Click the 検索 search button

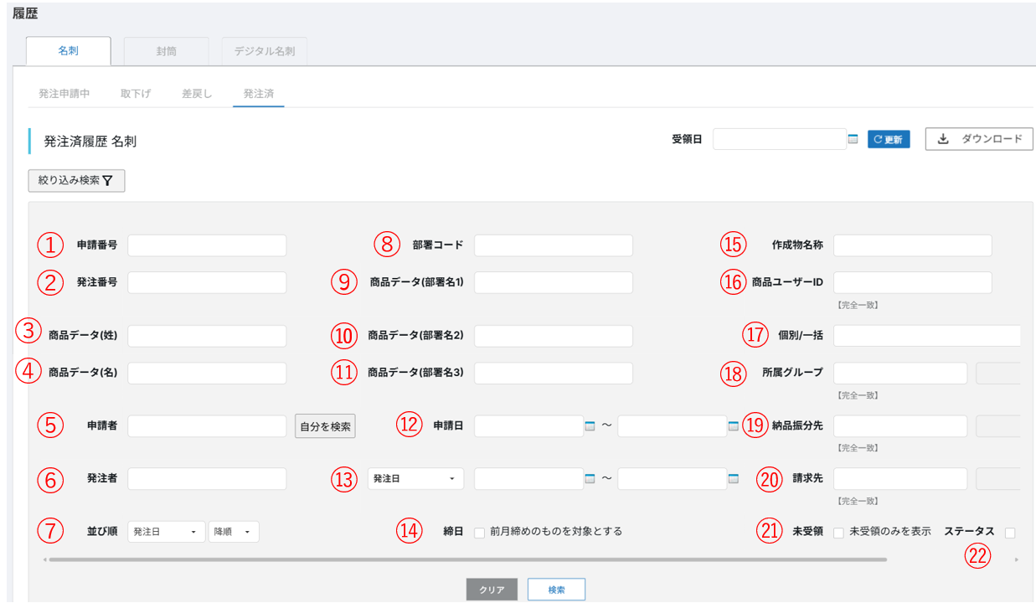tap(556, 590)
